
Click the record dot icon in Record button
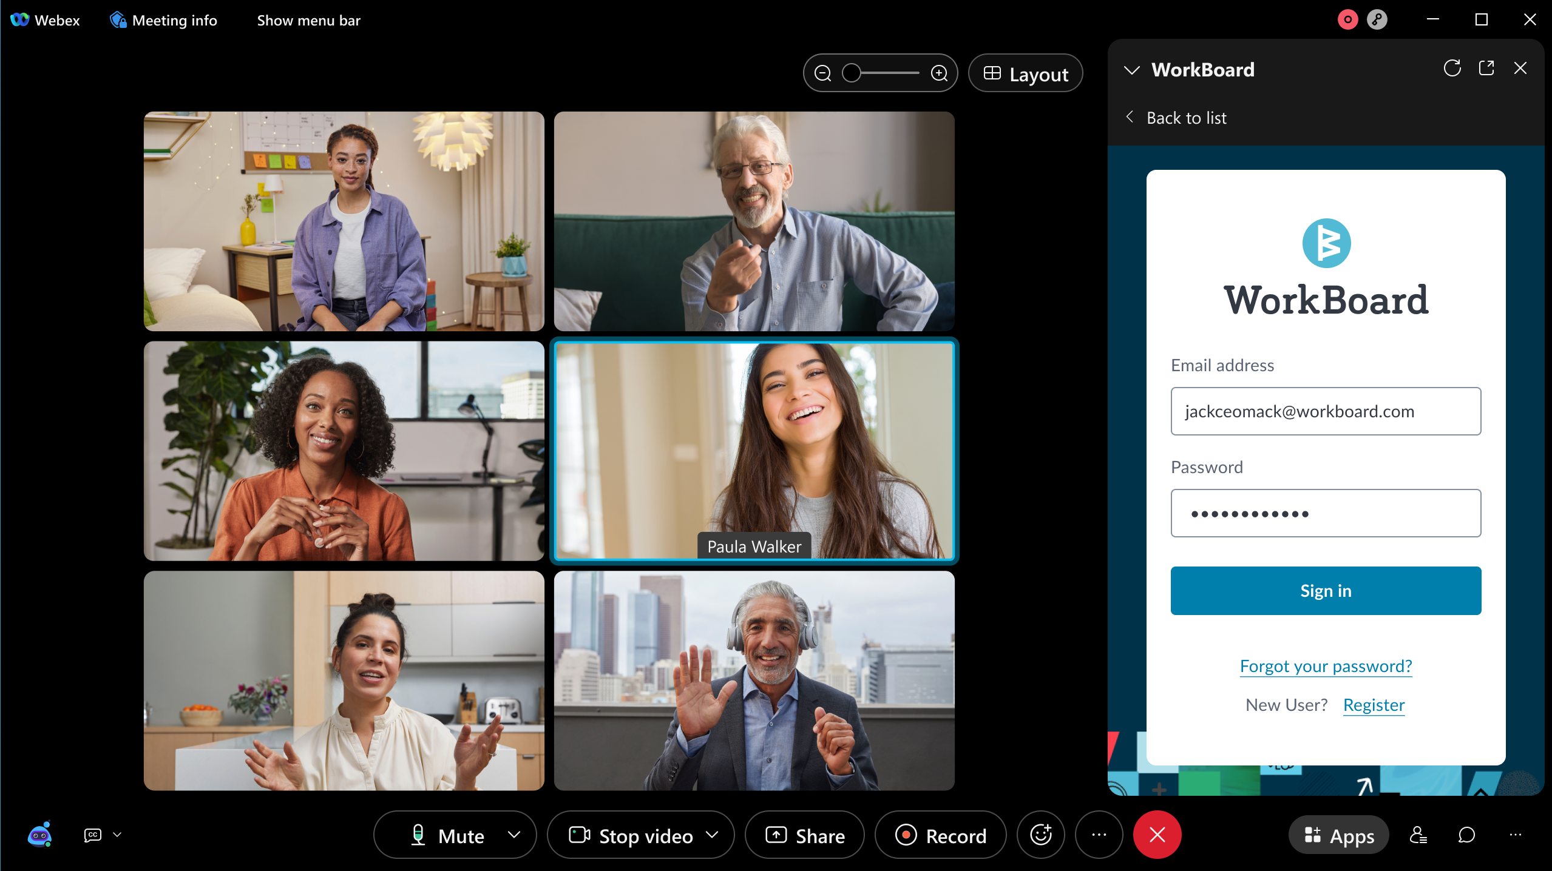[906, 835]
